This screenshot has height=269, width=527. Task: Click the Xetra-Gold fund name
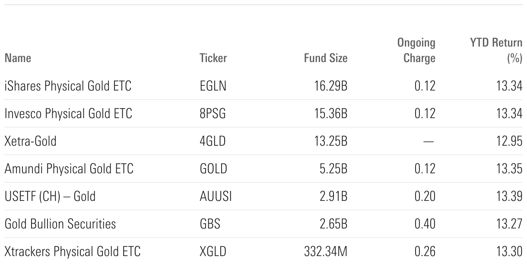click(30, 141)
